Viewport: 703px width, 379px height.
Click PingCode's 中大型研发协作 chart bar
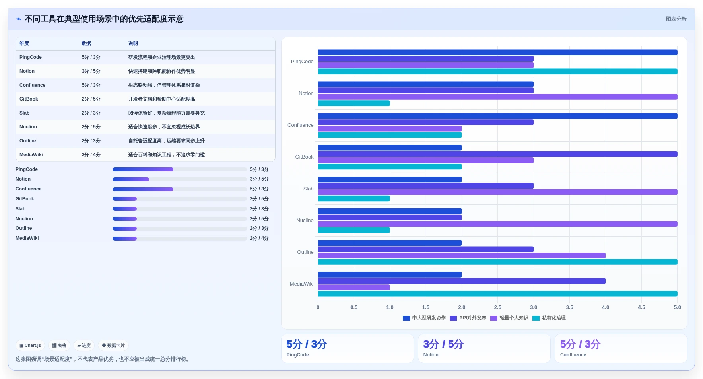pyautogui.click(x=497, y=52)
